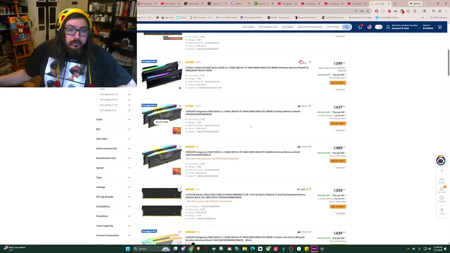Open the Gemini button in Chrome

coord(415,4)
